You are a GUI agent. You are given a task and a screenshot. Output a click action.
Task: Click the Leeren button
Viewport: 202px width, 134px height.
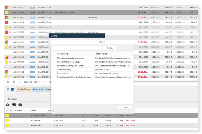point(126,107)
